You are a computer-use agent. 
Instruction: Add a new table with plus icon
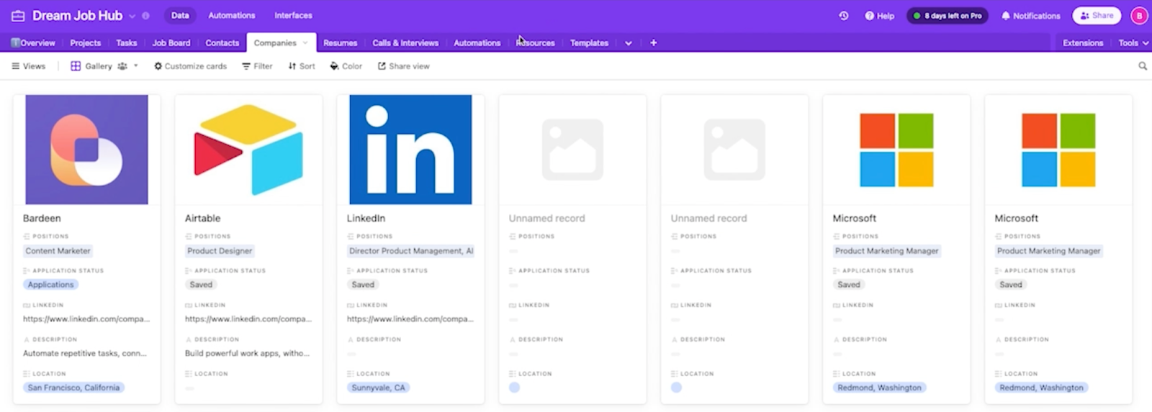(x=654, y=43)
